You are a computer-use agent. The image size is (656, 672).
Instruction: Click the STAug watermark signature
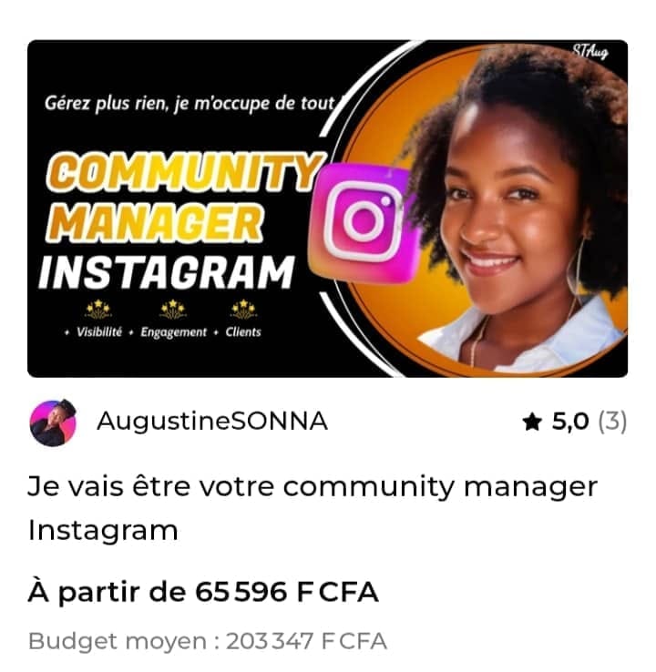point(590,51)
